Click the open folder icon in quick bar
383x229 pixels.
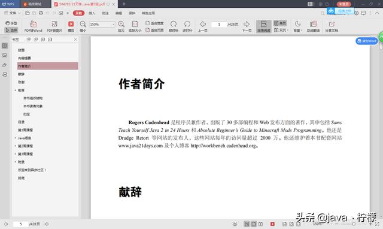[x=28, y=13]
